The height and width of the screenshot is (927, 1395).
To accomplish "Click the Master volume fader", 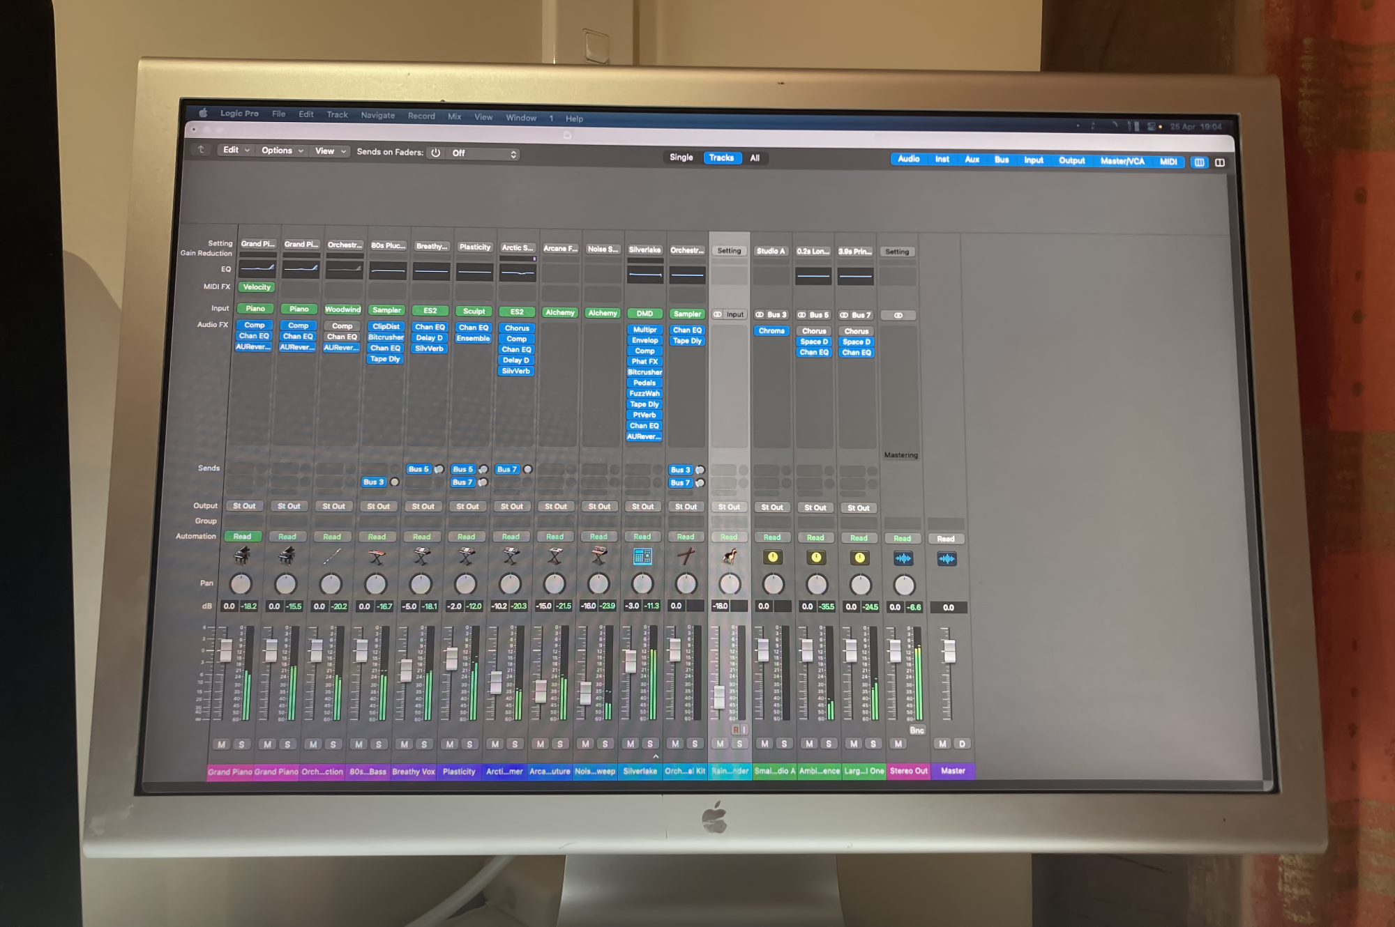I will point(949,651).
